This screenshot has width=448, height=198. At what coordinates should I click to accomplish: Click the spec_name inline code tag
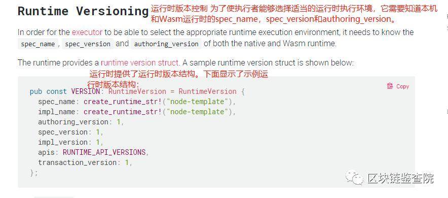click(x=38, y=44)
